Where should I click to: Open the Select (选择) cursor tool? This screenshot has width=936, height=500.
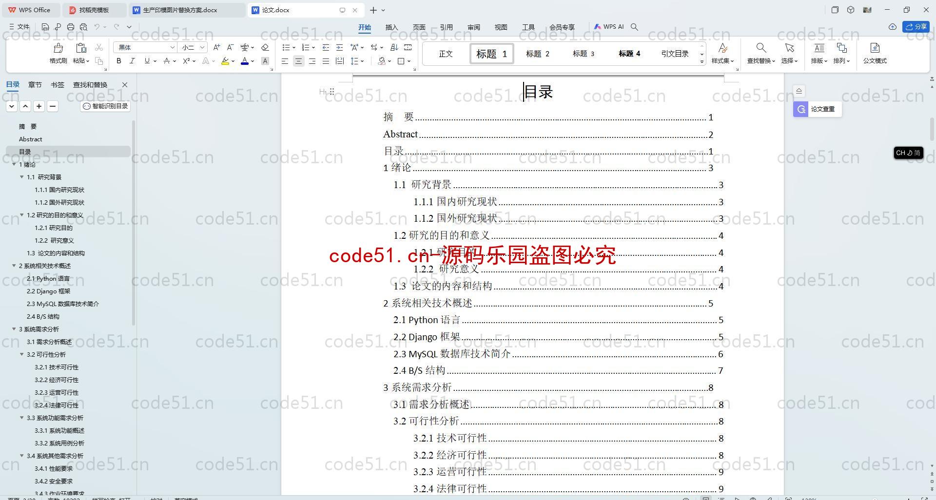(789, 53)
